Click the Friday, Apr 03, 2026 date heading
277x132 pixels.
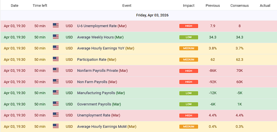(152, 15)
